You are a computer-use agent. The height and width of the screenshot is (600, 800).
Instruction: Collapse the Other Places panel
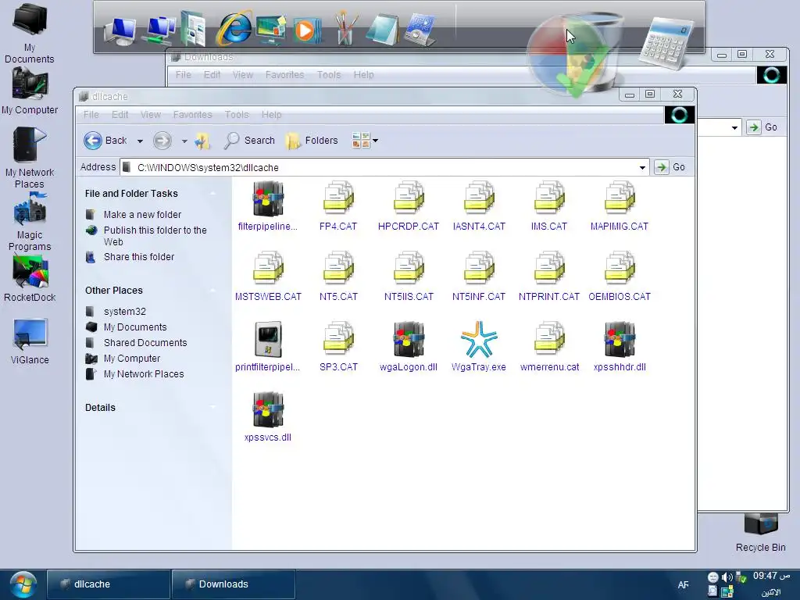pos(212,291)
